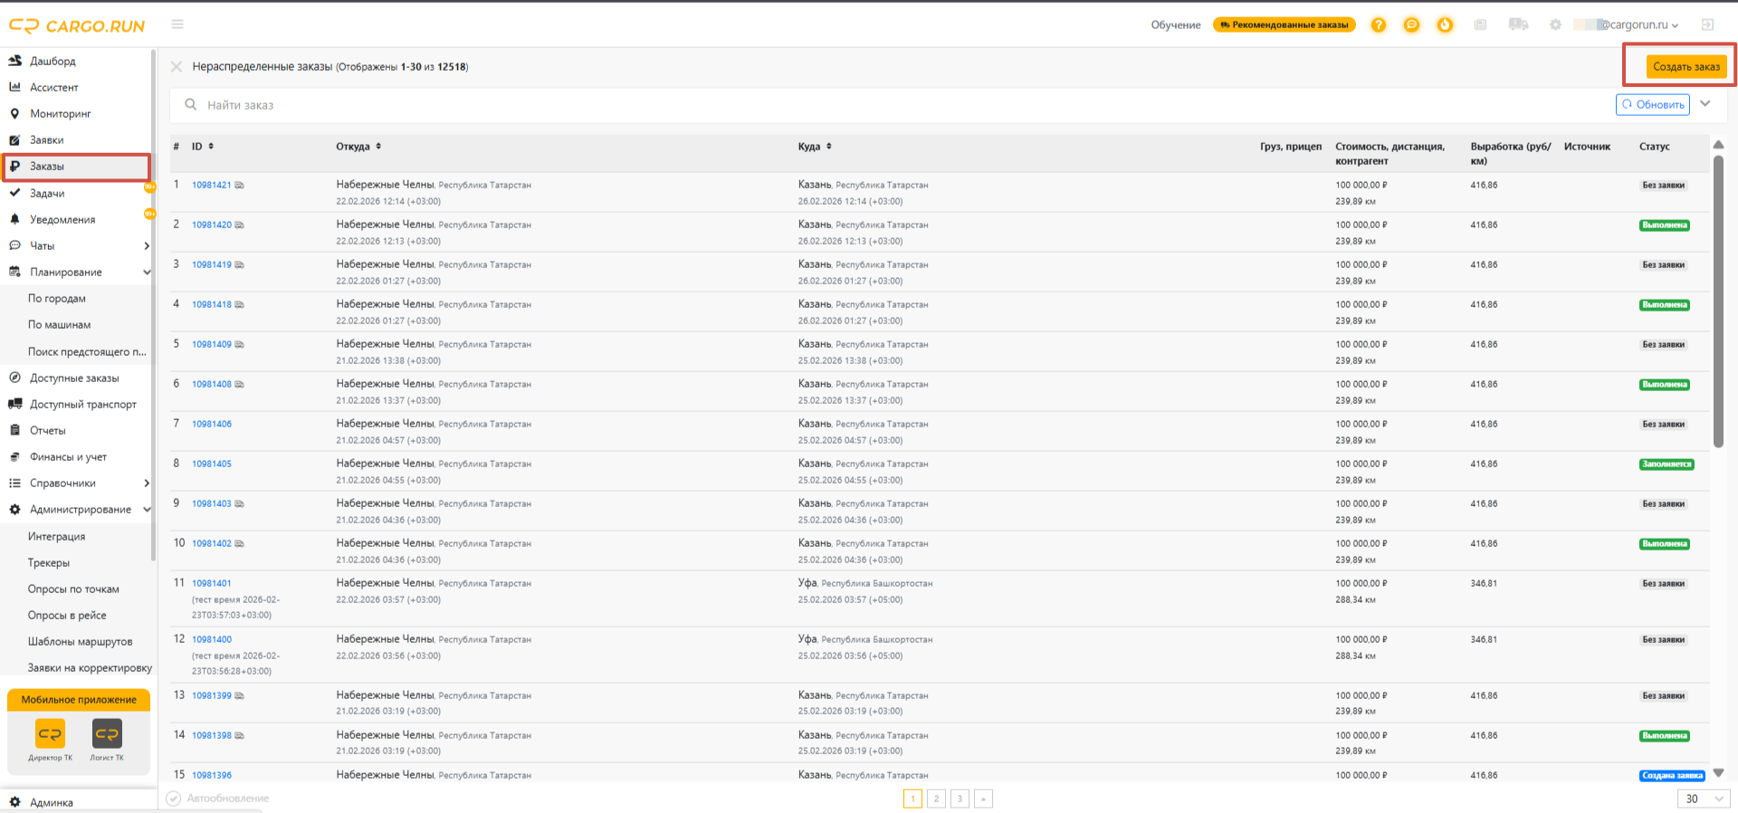Collapse sidebar with the hamburger icon
This screenshot has height=813, width=1738.
pos(177,24)
